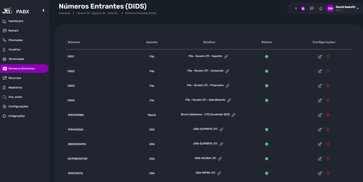
Task: Delete the DID number 0003
Action: [328, 86]
